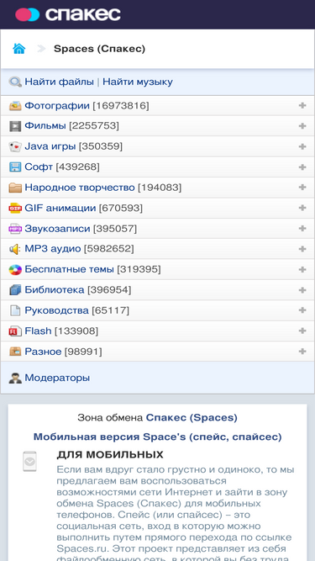This screenshot has height=561, width=315.
Task: Open the Найти музыку link
Action: 138,82
